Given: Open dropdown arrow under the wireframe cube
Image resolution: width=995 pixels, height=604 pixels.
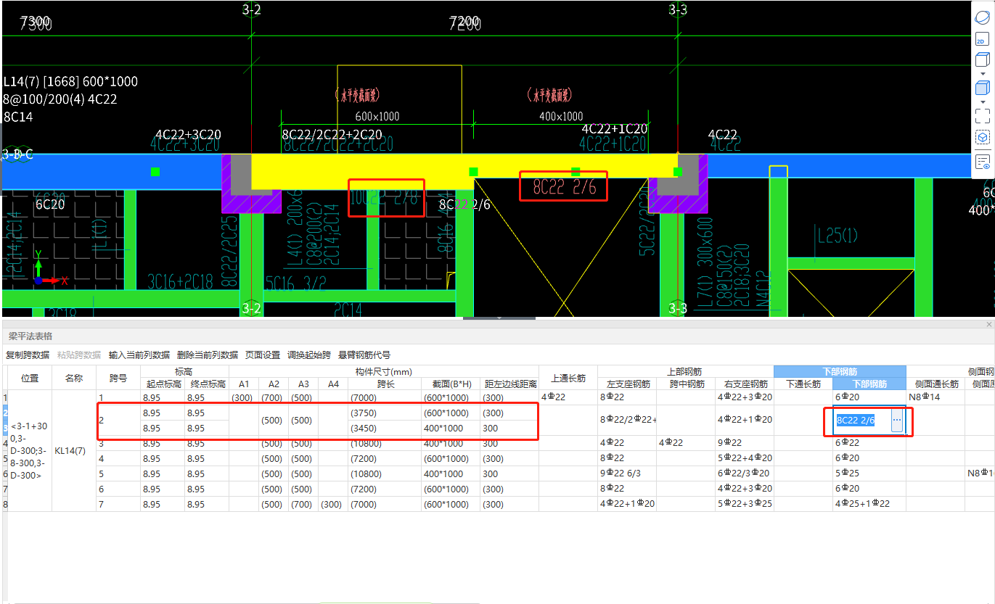Looking at the screenshot, I should [x=983, y=73].
